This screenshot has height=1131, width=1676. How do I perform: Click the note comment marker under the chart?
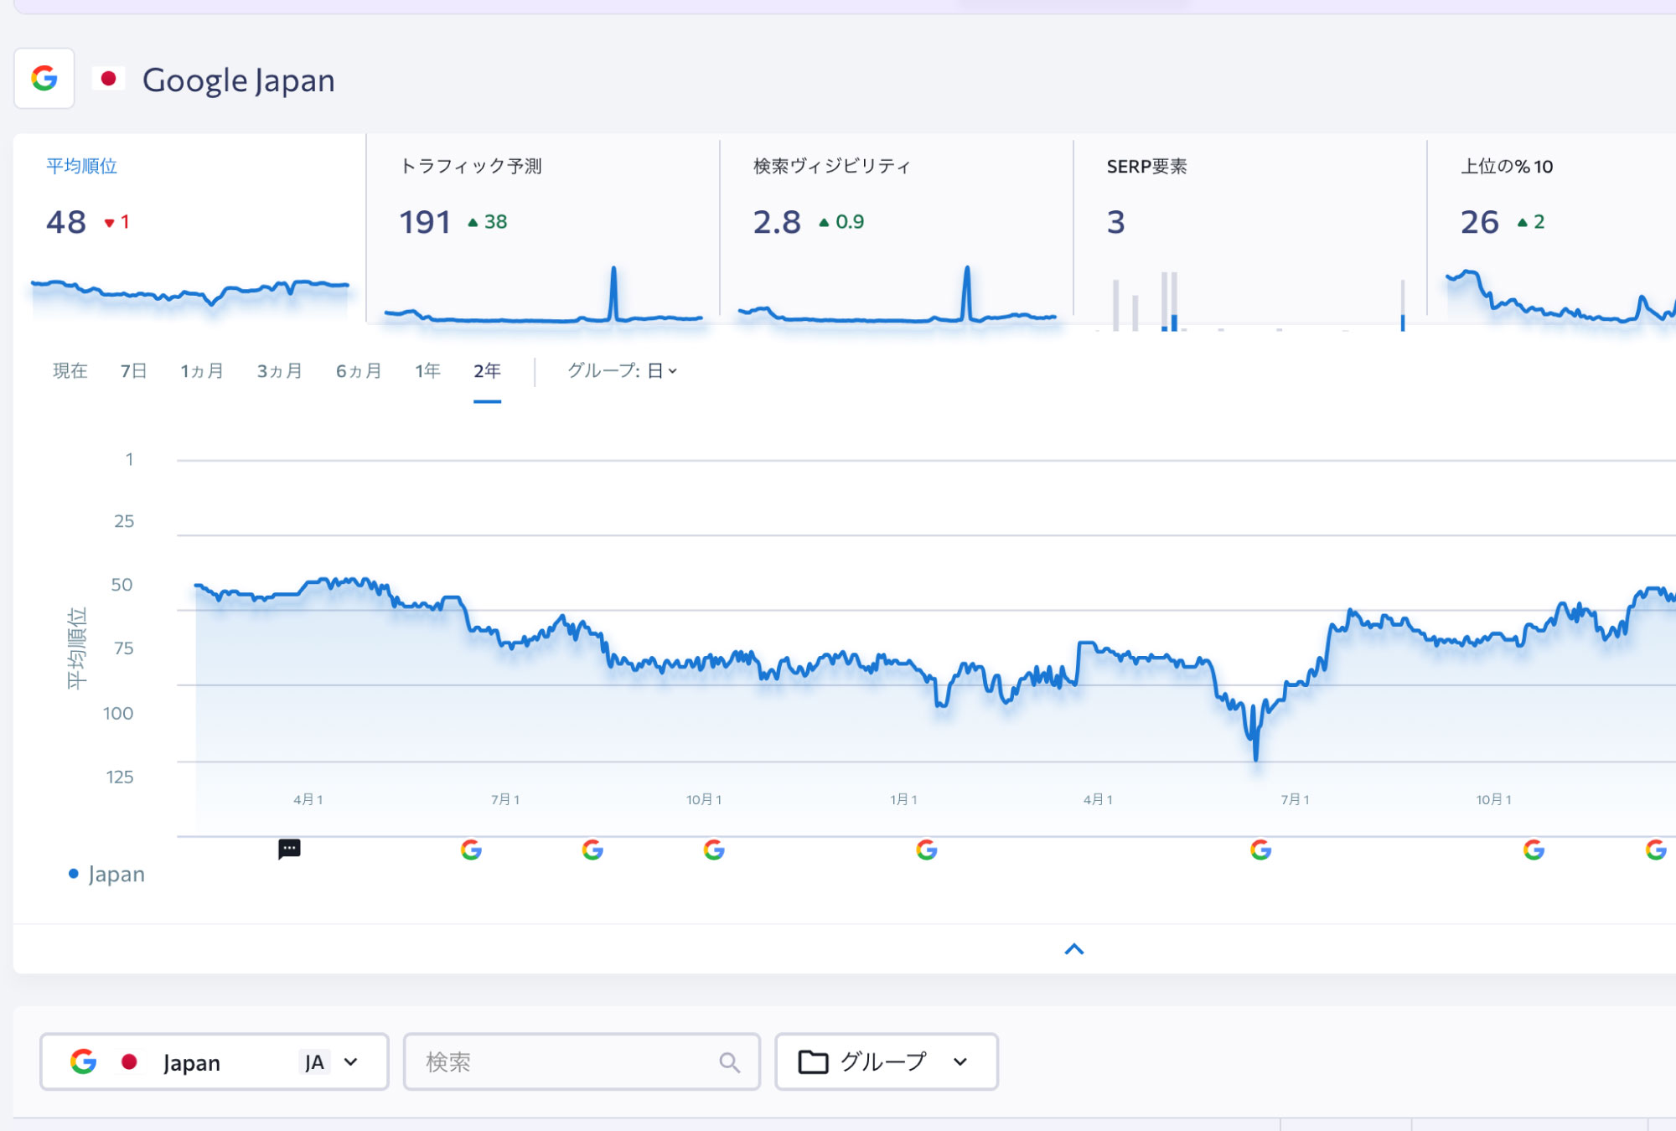pos(289,849)
